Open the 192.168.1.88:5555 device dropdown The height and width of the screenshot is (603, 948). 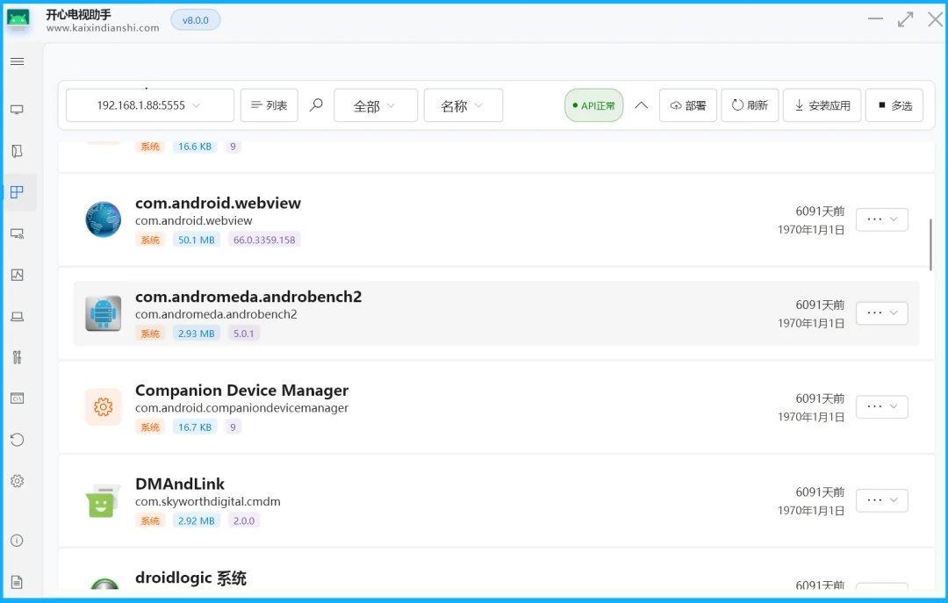(x=149, y=105)
